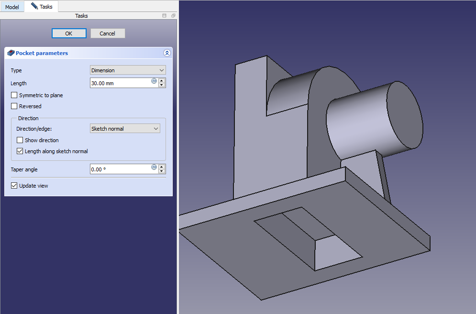Tick the Reversed checkbox
This screenshot has width=476, height=314.
(x=14, y=106)
